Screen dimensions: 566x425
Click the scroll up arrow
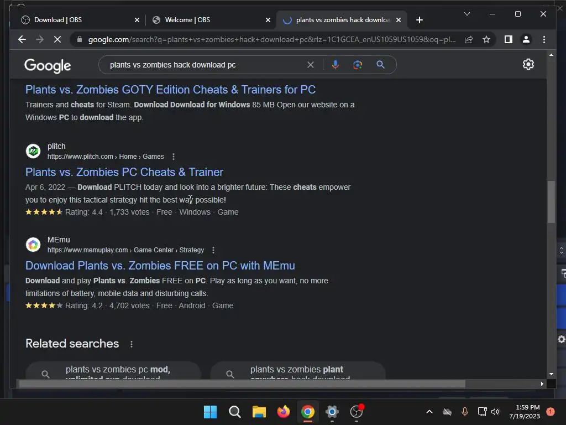(551, 55)
